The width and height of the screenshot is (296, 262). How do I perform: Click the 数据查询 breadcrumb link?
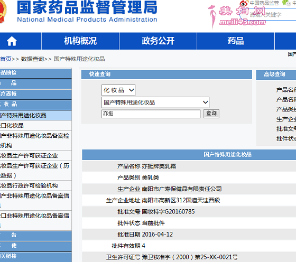(x=32, y=59)
